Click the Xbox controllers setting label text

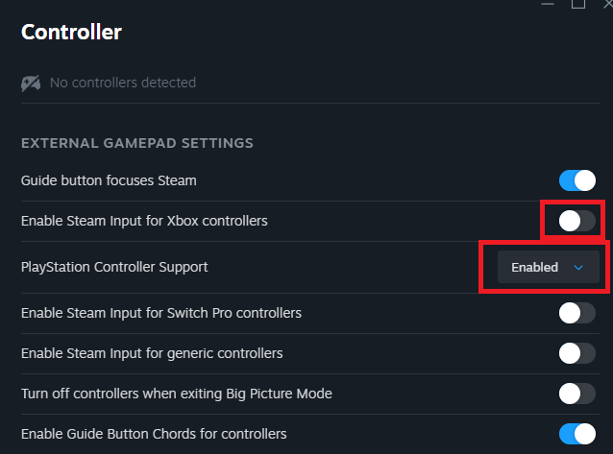pyautogui.click(x=144, y=221)
